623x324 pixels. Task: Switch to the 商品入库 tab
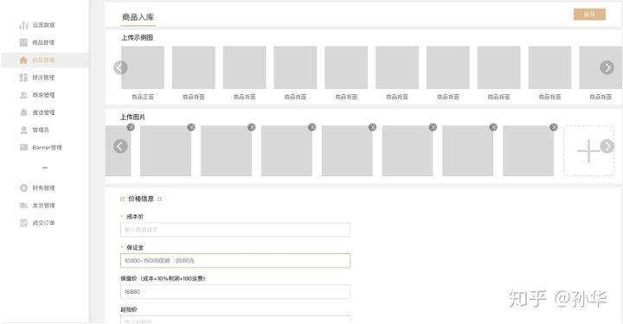click(x=138, y=17)
